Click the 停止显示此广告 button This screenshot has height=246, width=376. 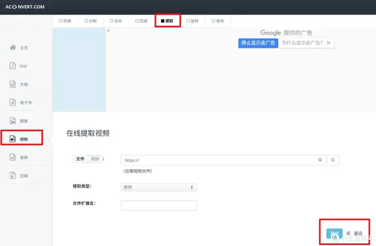[258, 43]
